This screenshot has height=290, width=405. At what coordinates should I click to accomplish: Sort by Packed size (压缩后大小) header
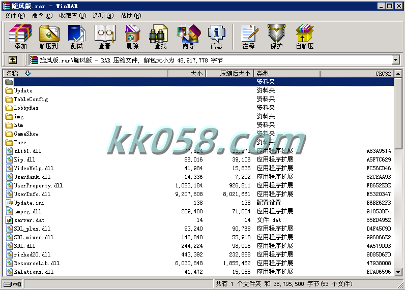click(x=230, y=74)
